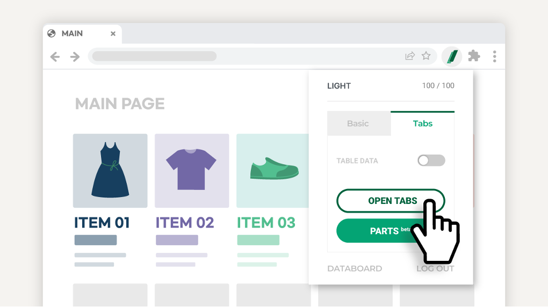Click the share icon in address bar
The height and width of the screenshot is (307, 548).
[x=410, y=56]
